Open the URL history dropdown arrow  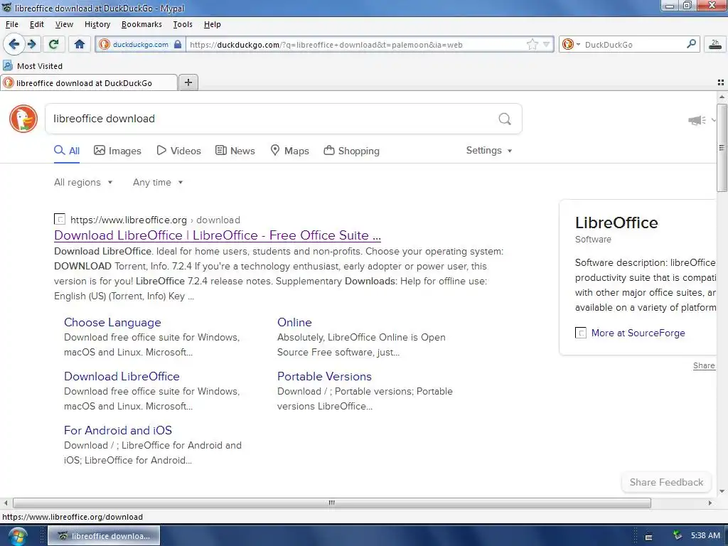tap(547, 45)
